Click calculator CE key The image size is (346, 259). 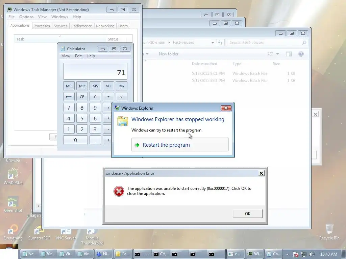(82, 97)
